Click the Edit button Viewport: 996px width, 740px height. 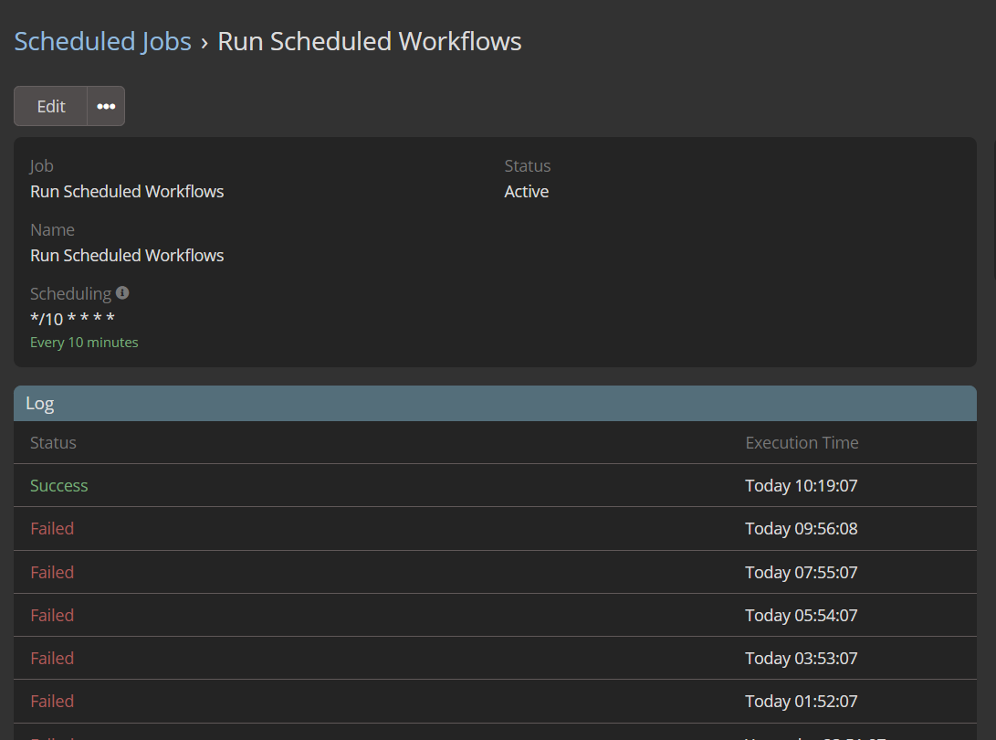pos(51,106)
